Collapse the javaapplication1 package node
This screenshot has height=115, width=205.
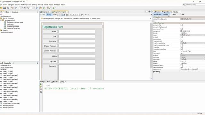(1, 20)
